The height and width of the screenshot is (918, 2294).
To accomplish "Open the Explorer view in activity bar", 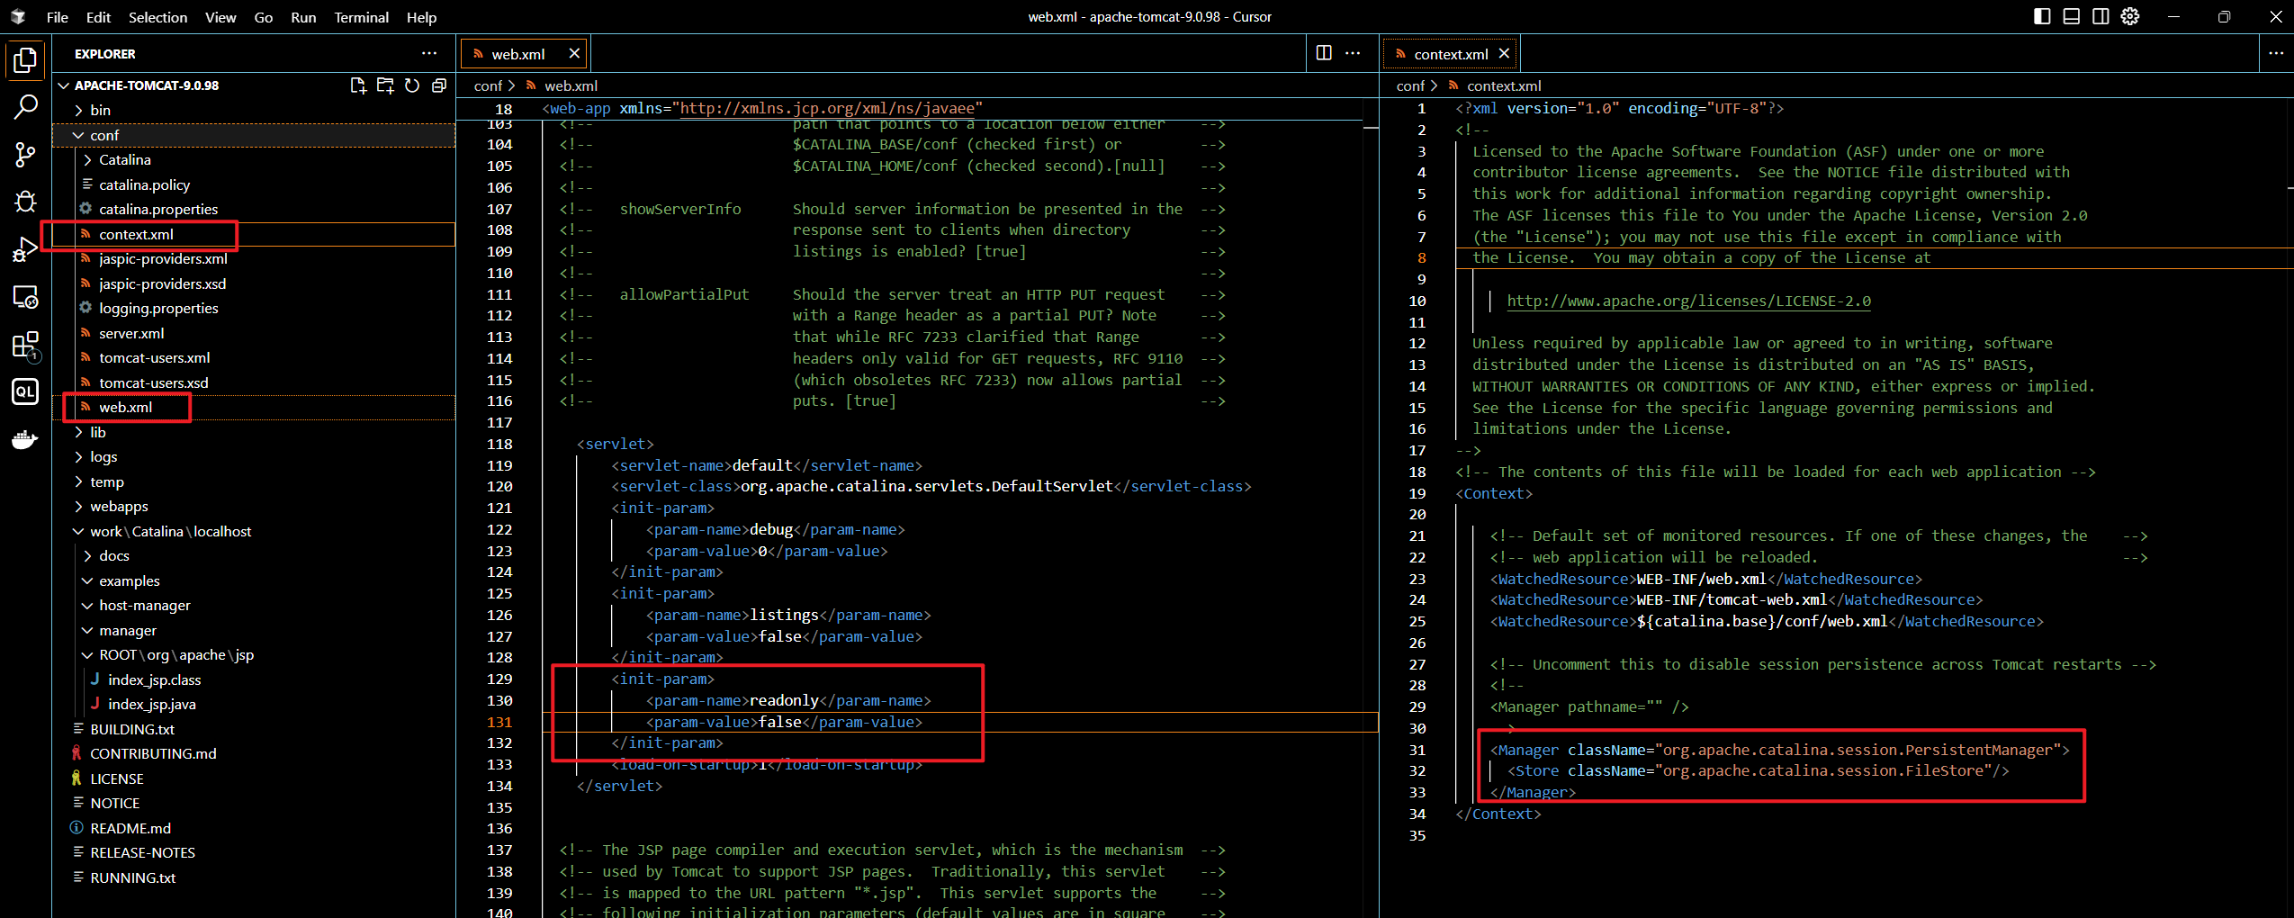I will click(25, 60).
